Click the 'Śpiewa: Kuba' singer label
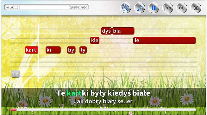This screenshot has width=207, height=115. [78, 7]
